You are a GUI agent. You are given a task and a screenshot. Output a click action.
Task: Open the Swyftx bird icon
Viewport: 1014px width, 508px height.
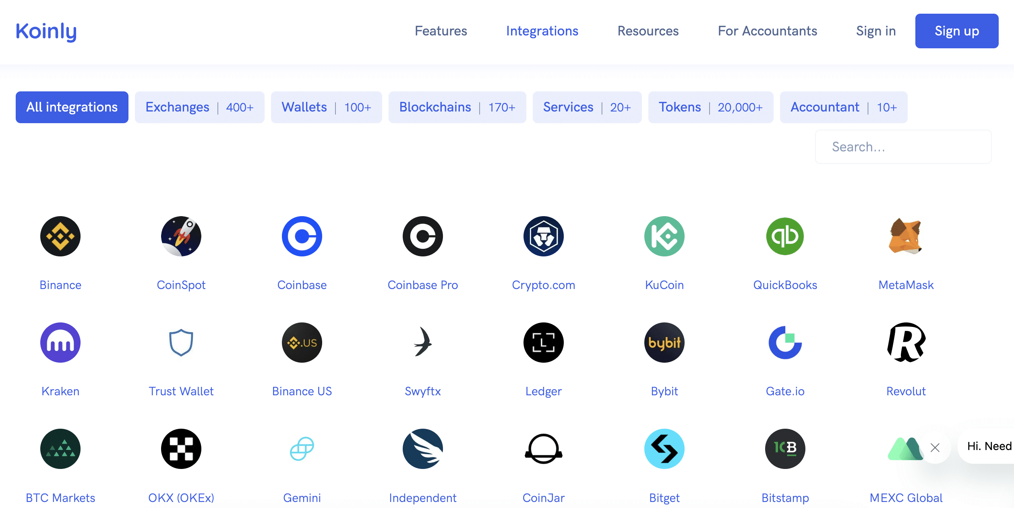click(x=423, y=342)
